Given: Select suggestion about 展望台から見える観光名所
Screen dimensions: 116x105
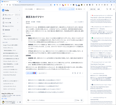Looking at the screenshot, I should 46,83.
